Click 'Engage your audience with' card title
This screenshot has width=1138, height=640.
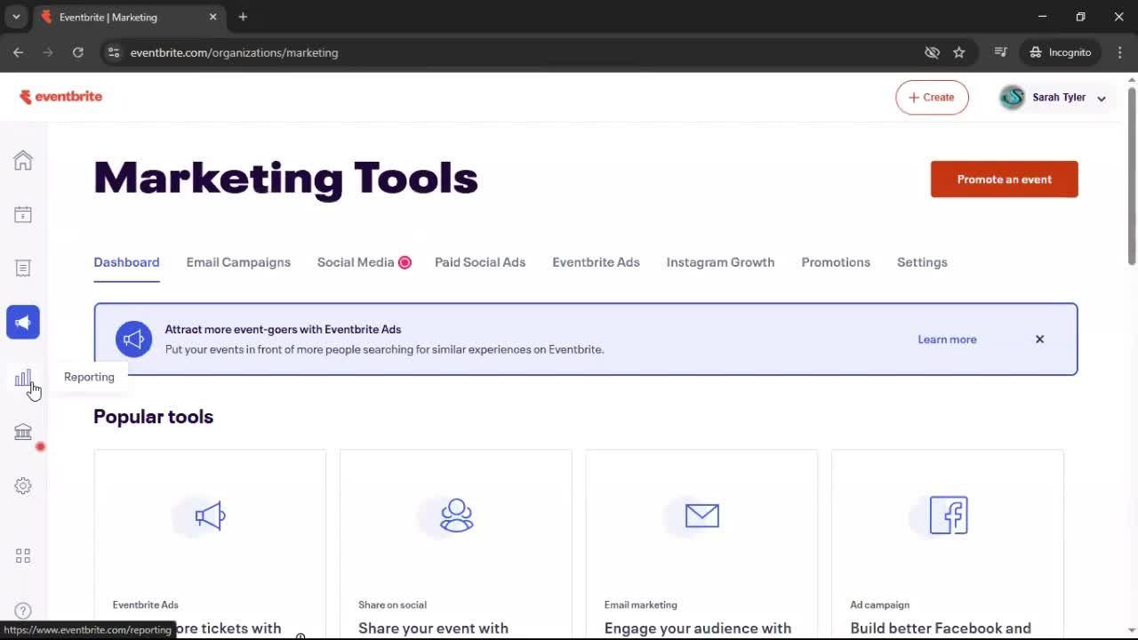pos(698,628)
